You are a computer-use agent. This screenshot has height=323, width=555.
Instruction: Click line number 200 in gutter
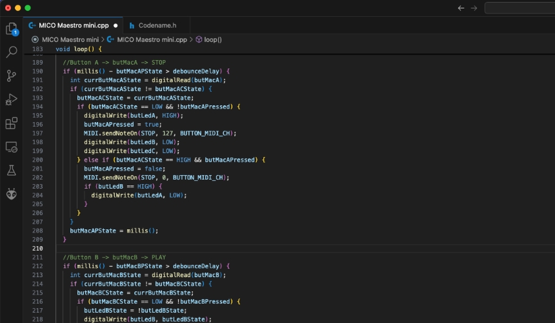tap(37, 160)
